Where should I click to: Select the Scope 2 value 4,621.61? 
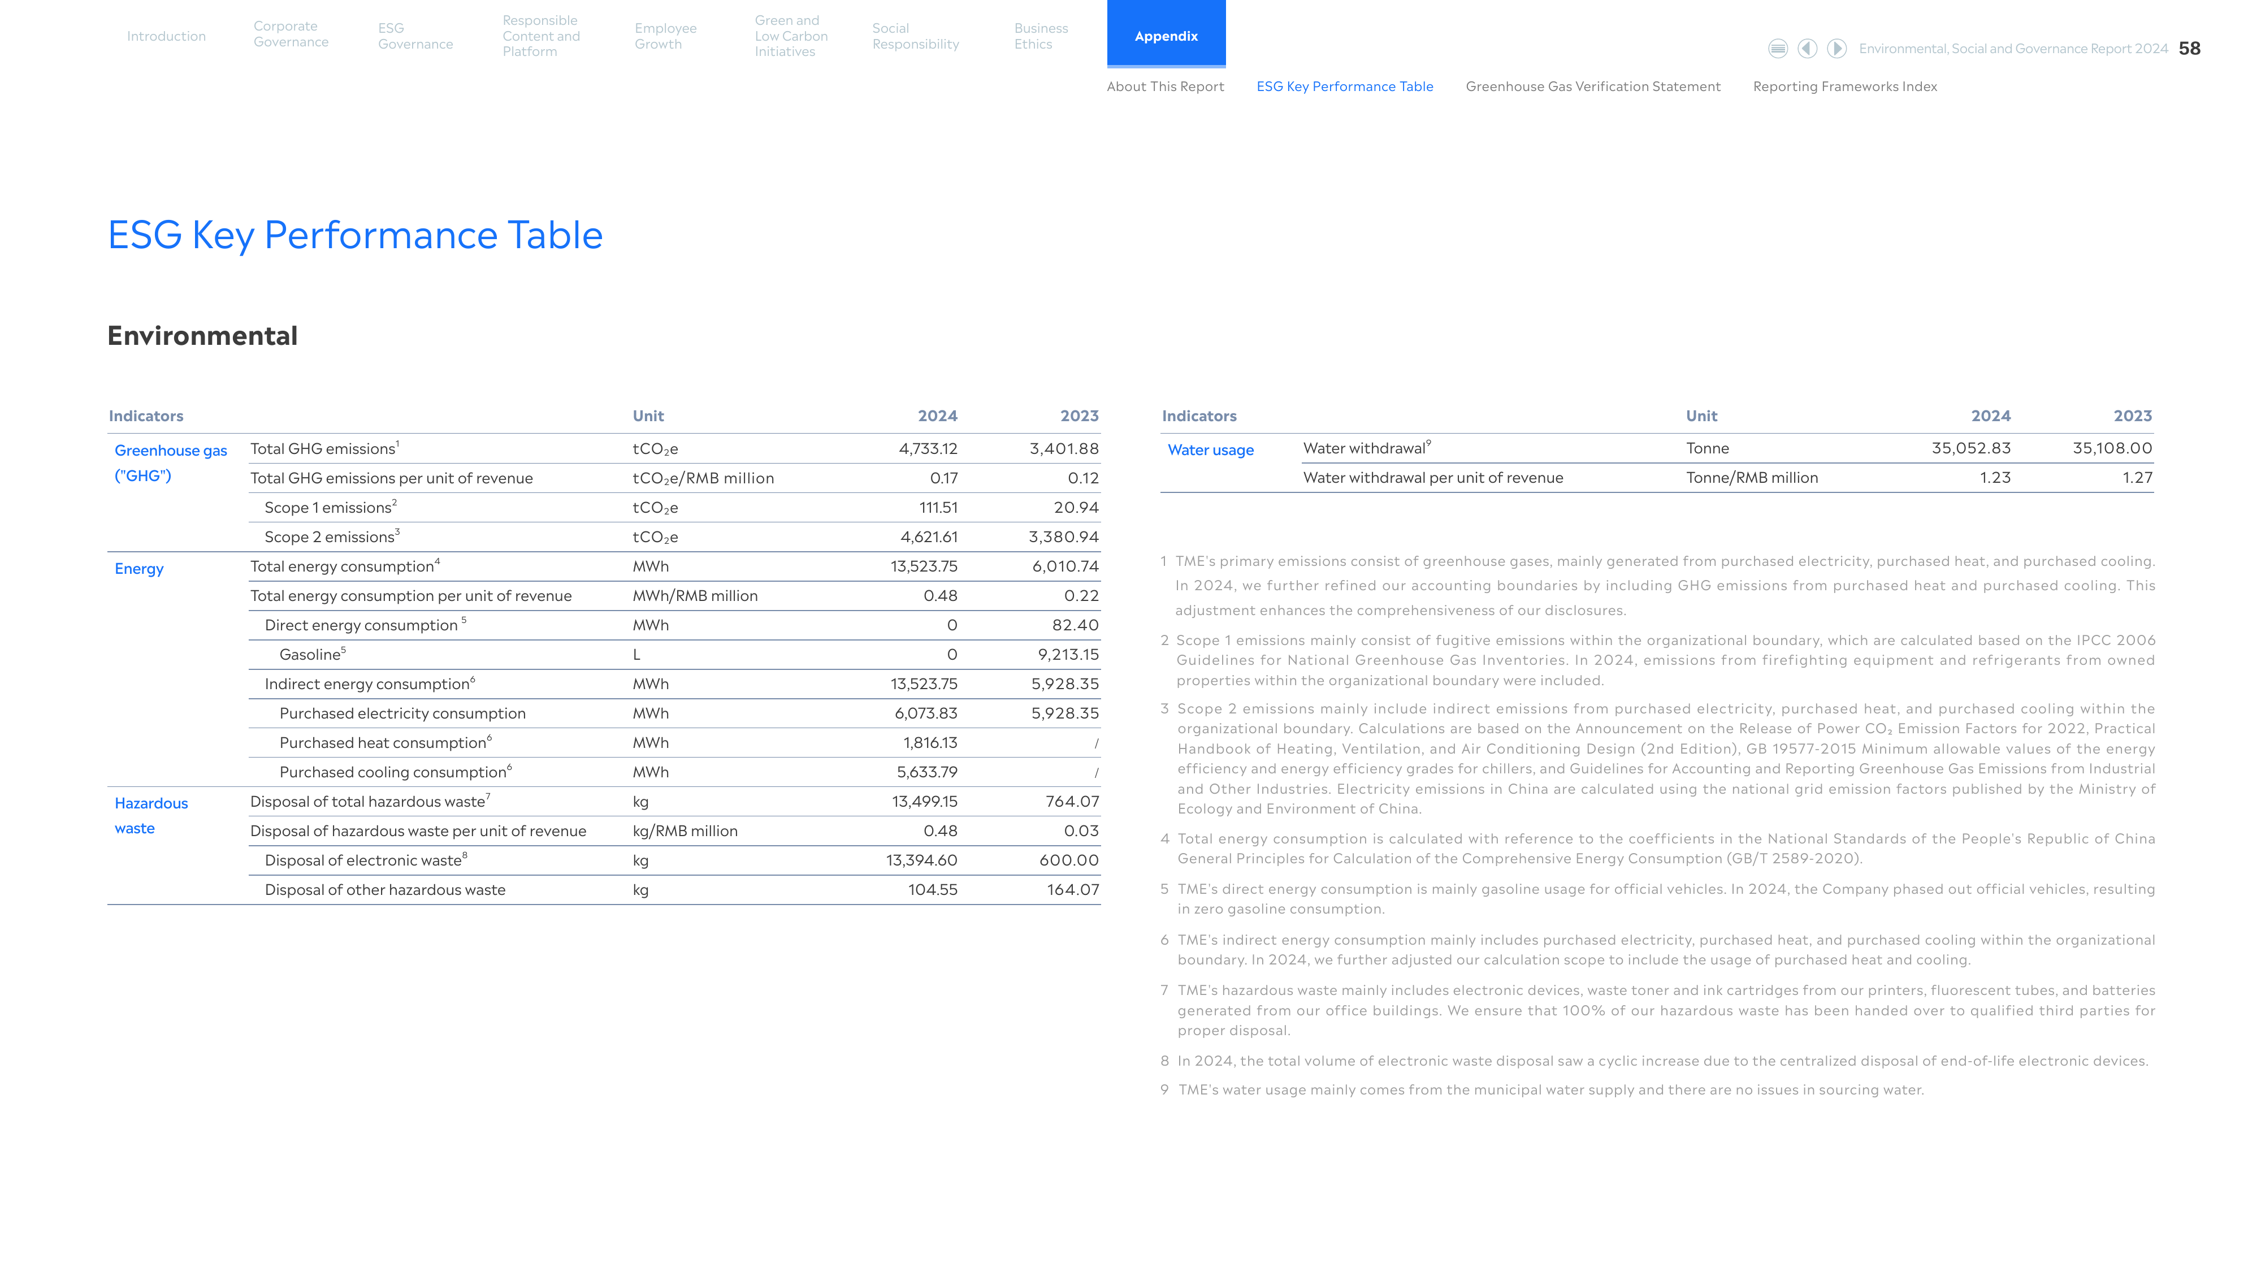929,537
